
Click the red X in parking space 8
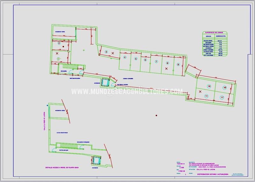[166, 68]
